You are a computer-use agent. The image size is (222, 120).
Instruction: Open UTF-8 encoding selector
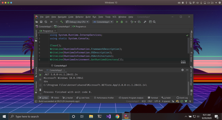157,101
